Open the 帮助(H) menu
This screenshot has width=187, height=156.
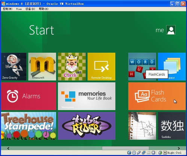(x=43, y=9)
